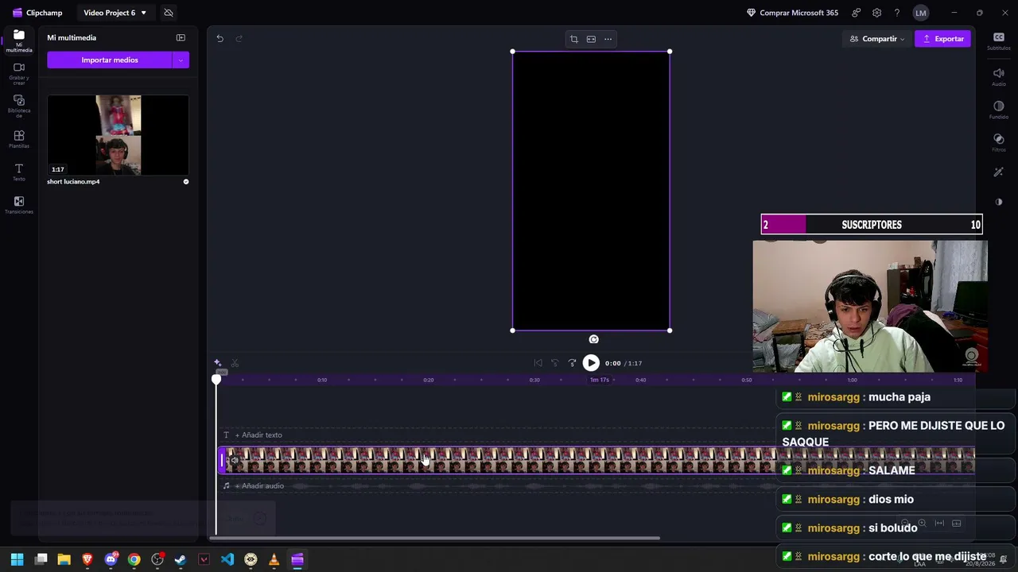Click the scissors split tool

(235, 363)
